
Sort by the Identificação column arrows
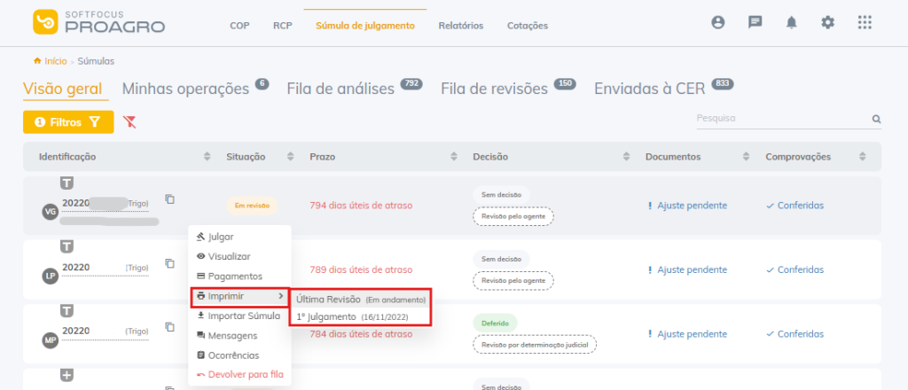[x=207, y=157]
